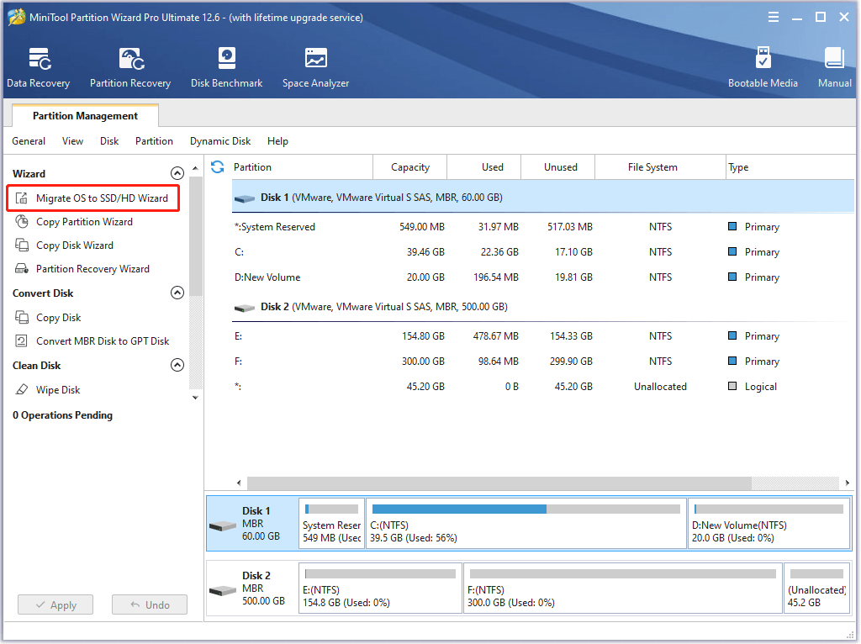Click the System Reserved primary type color square

coord(732,226)
